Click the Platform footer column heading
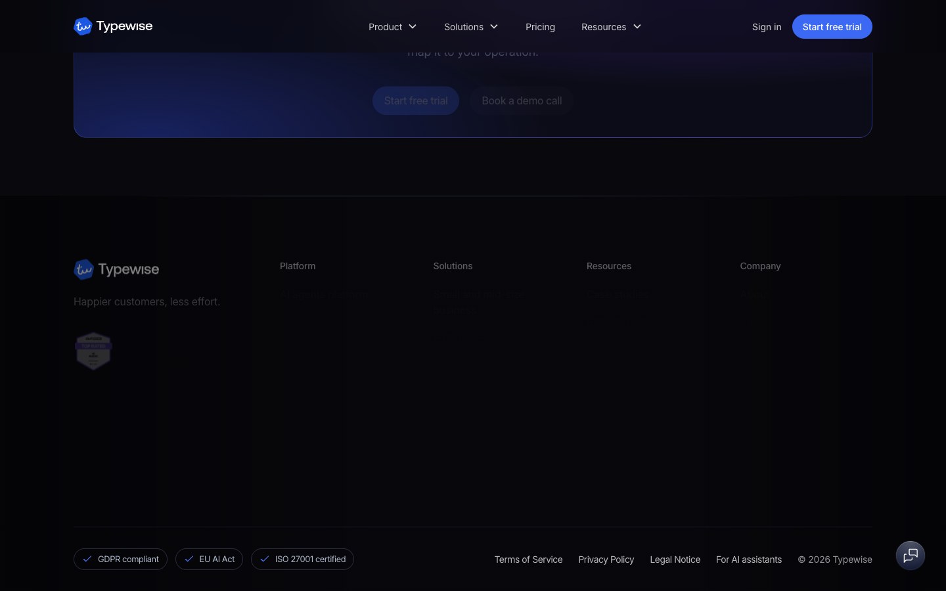946x591 pixels. click(298, 266)
